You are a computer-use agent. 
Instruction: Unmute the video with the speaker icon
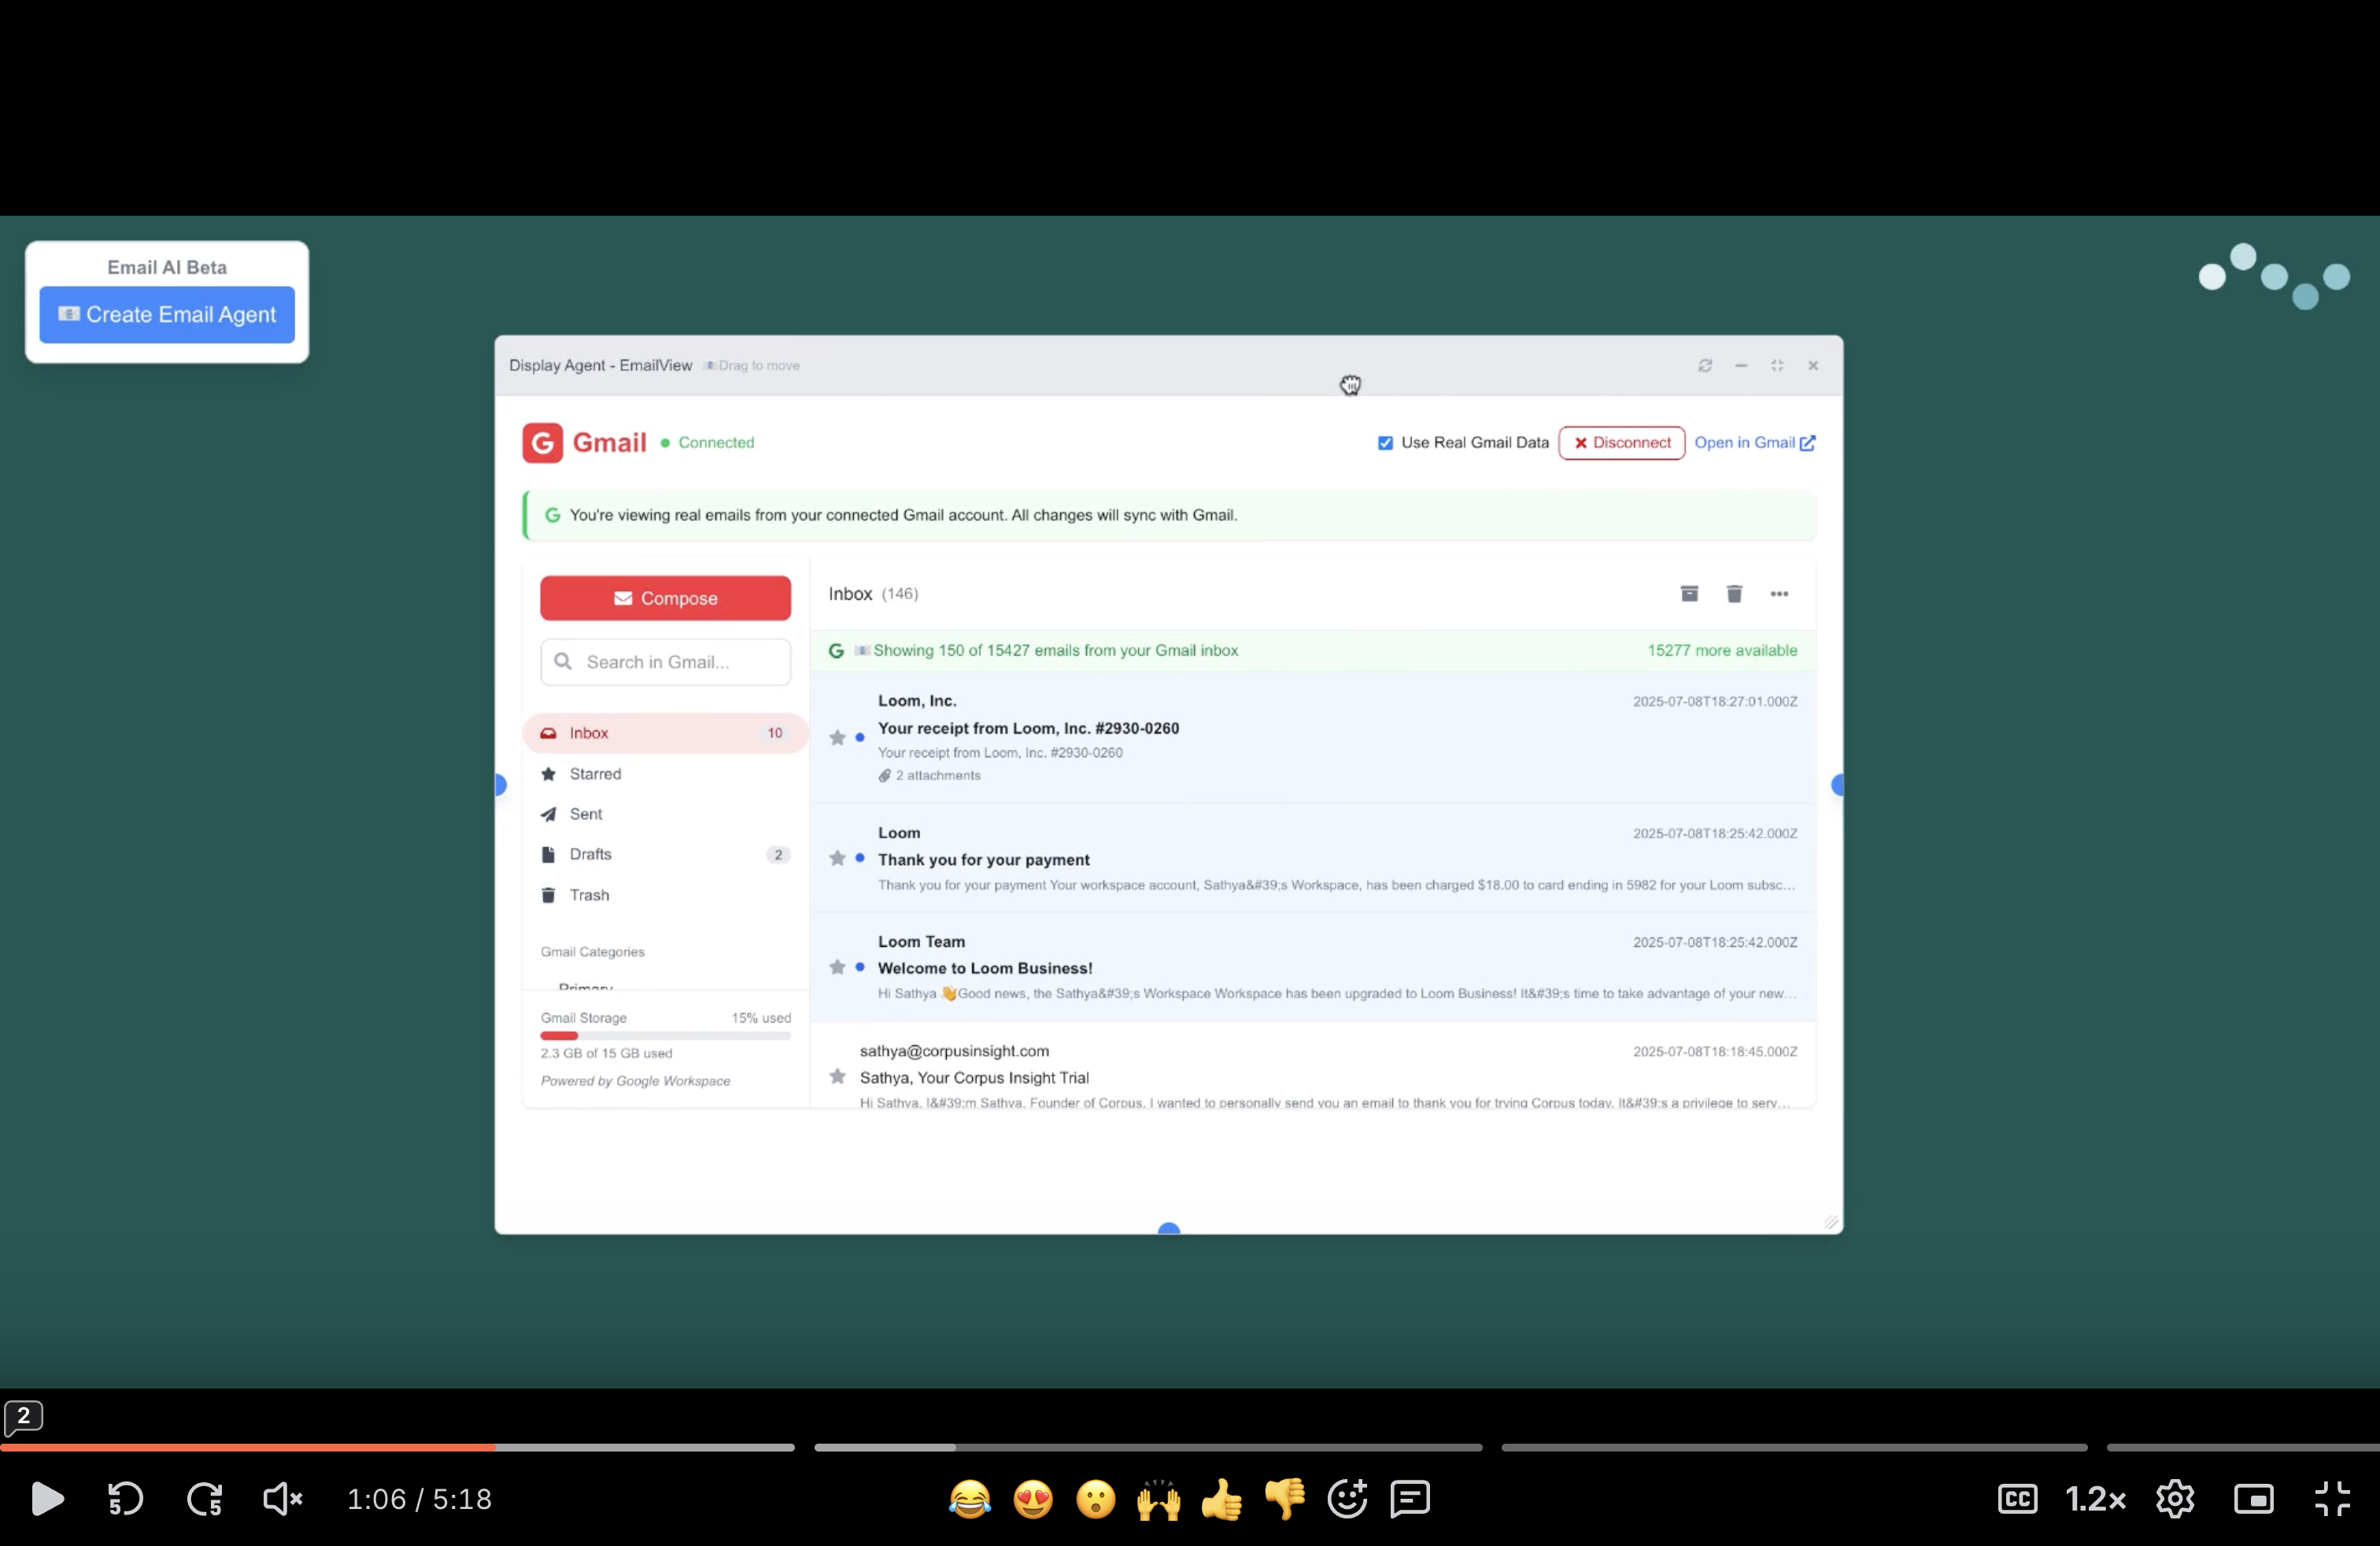click(282, 1499)
